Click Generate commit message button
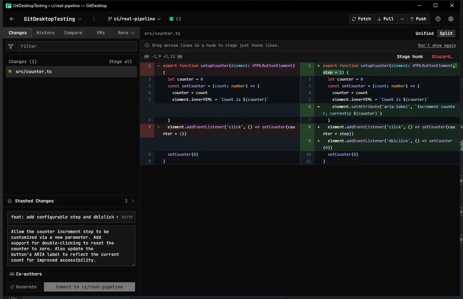Viewport: 463px width, 299px height. [24, 287]
